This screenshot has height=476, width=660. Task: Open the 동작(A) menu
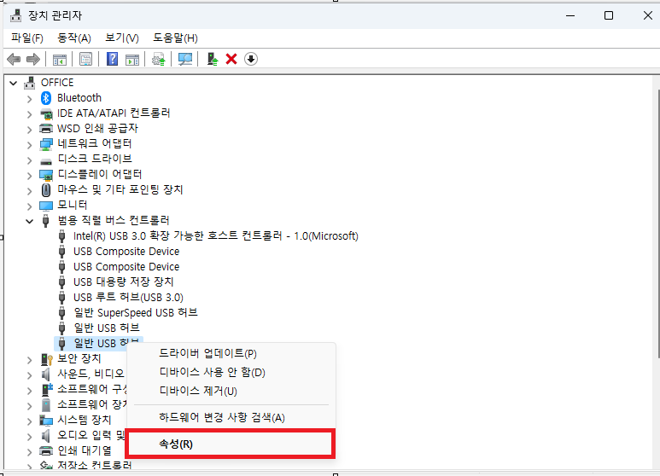point(74,38)
